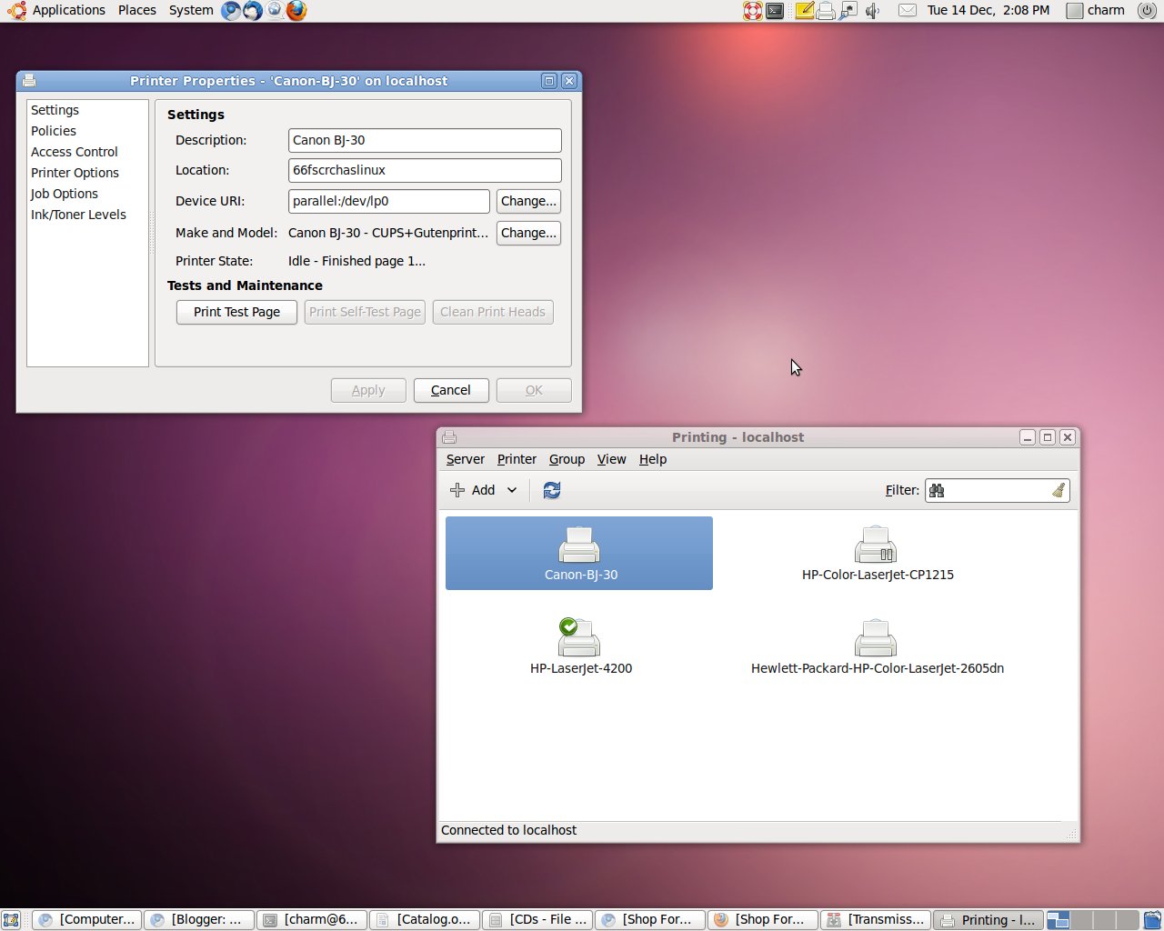This screenshot has width=1164, height=931.
Task: Clear the Filter field using broom icon
Action: pos(1058,491)
